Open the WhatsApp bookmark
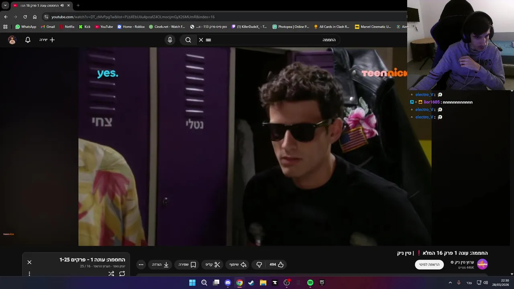514x289 pixels. pos(26,27)
